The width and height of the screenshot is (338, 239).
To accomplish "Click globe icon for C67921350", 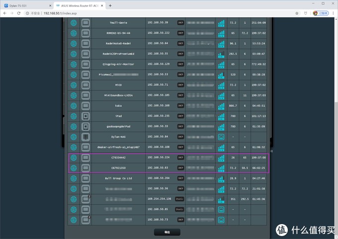I will (74, 168).
